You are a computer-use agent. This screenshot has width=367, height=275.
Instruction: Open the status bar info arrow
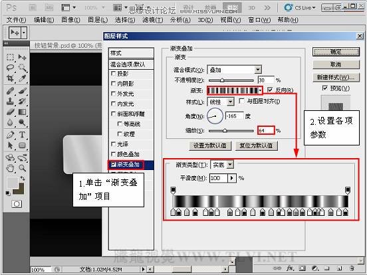coord(143,270)
